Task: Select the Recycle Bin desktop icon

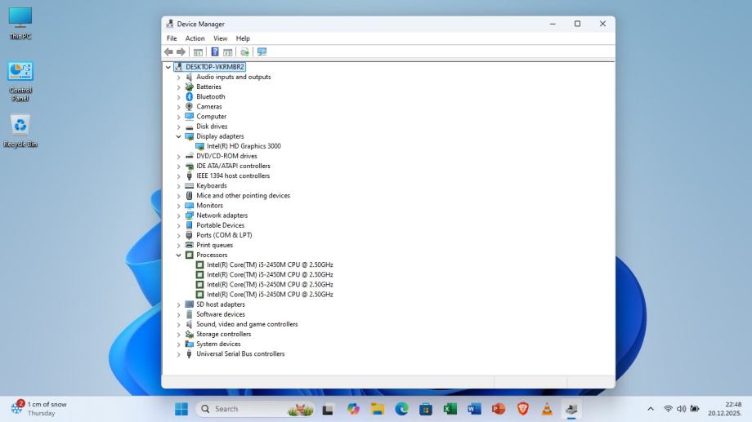Action: tap(20, 131)
